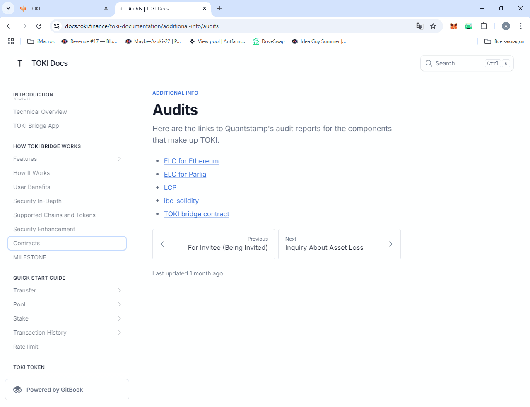This screenshot has height=407, width=530.
Task: Open the Maybe-Azuki-22 bookmark
Action: pyautogui.click(x=153, y=41)
